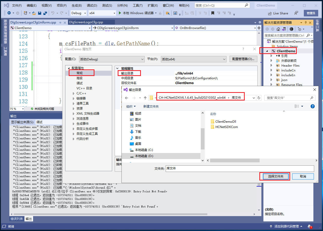Click the 管理员 button in title bar
Image resolution: width=323 pixels, height=231 pixels.
point(311,13)
